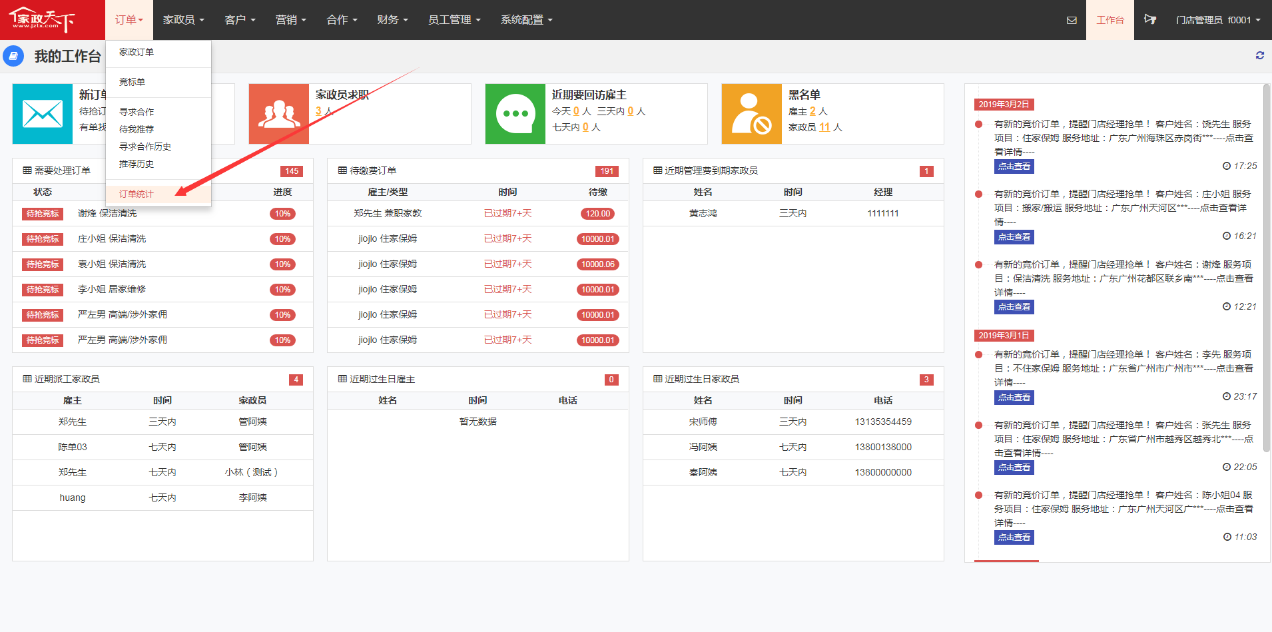The width and height of the screenshot is (1272, 632).
Task: Switch to the 工作台 tab
Action: pyautogui.click(x=1110, y=20)
